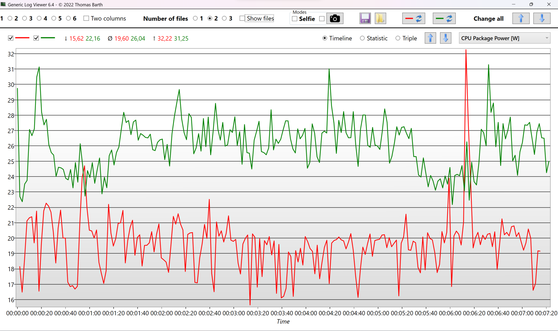Click the red line refresh icon
558x331 pixels.
[414, 19]
